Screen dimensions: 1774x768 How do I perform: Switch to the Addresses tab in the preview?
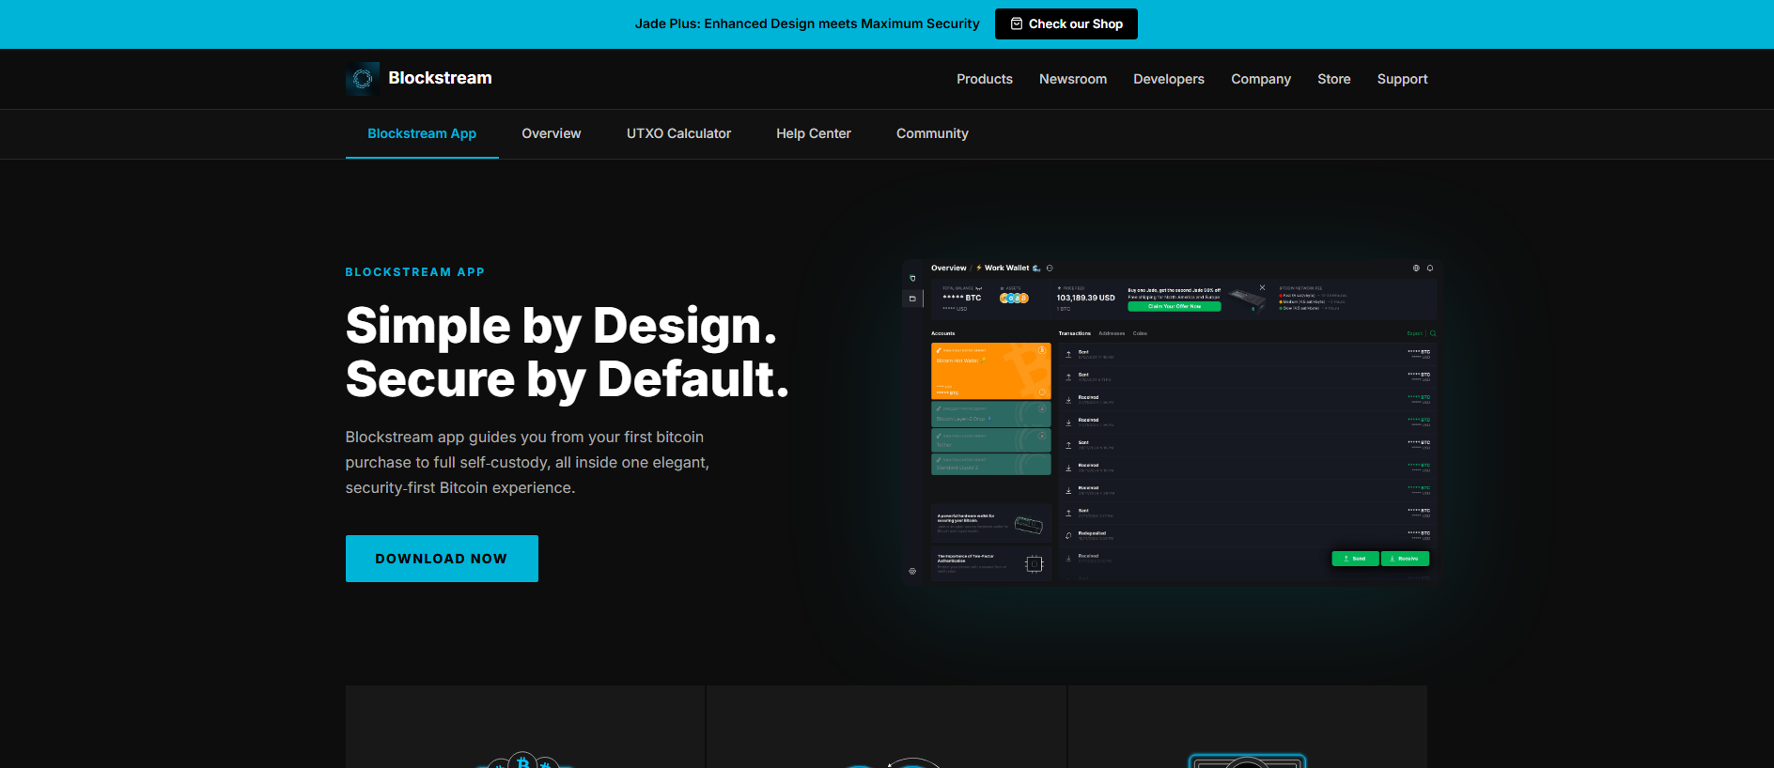pos(1112,333)
